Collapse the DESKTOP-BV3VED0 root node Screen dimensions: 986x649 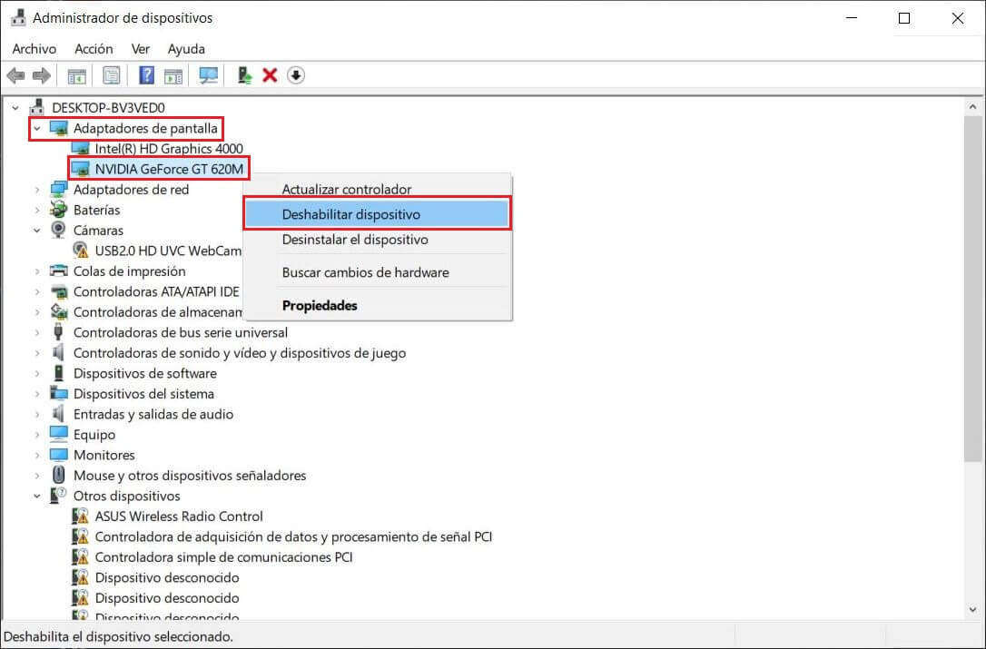pos(15,108)
